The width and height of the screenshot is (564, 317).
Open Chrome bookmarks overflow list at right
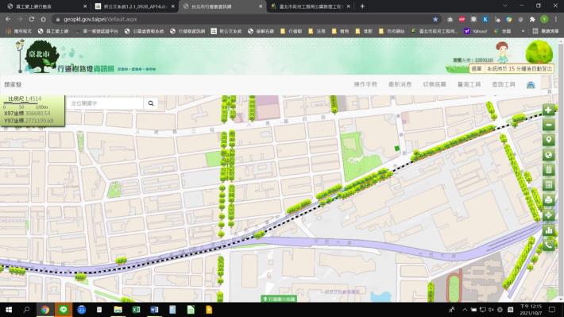tap(523, 31)
